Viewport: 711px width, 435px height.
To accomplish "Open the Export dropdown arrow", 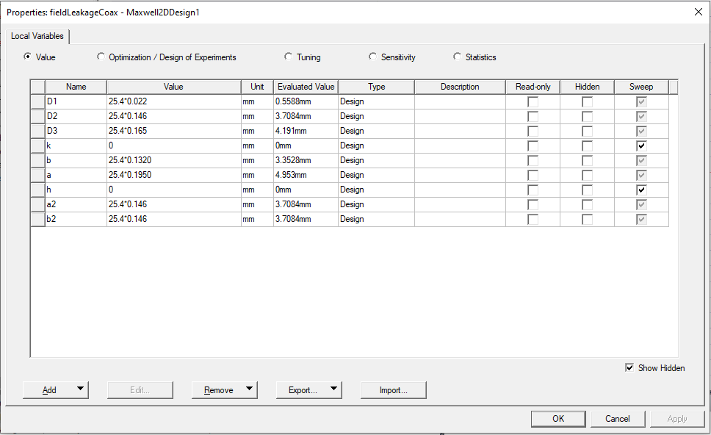I will pyautogui.click(x=333, y=389).
